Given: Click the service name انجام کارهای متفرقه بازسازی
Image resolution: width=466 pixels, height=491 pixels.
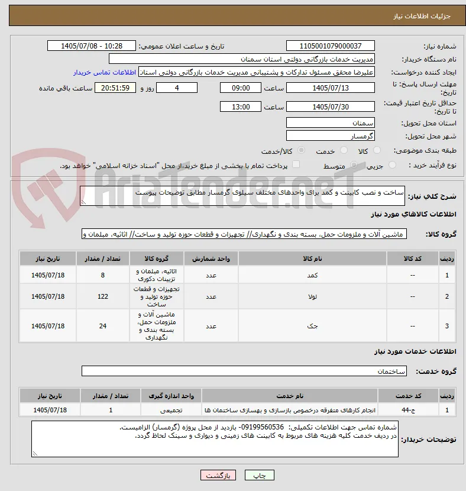Looking at the screenshot, I should click(x=290, y=410).
